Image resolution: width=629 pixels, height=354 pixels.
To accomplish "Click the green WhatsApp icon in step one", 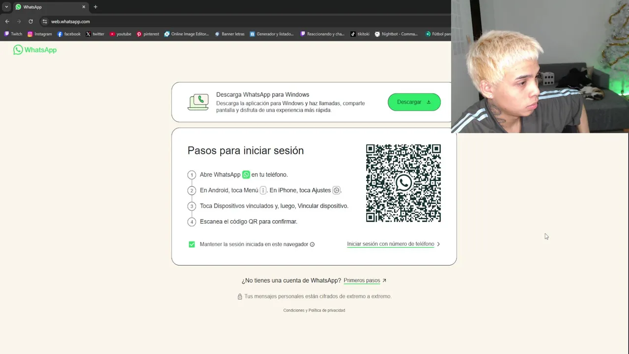I will [246, 175].
